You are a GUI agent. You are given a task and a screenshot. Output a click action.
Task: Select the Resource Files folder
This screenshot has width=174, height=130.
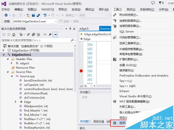pyautogui.click(x=25, y=68)
